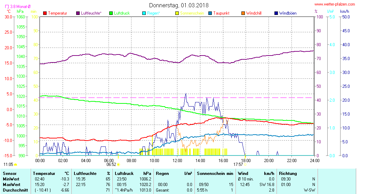Click the MaxWert row label
The image size is (368, 194).
pyautogui.click(x=11, y=185)
